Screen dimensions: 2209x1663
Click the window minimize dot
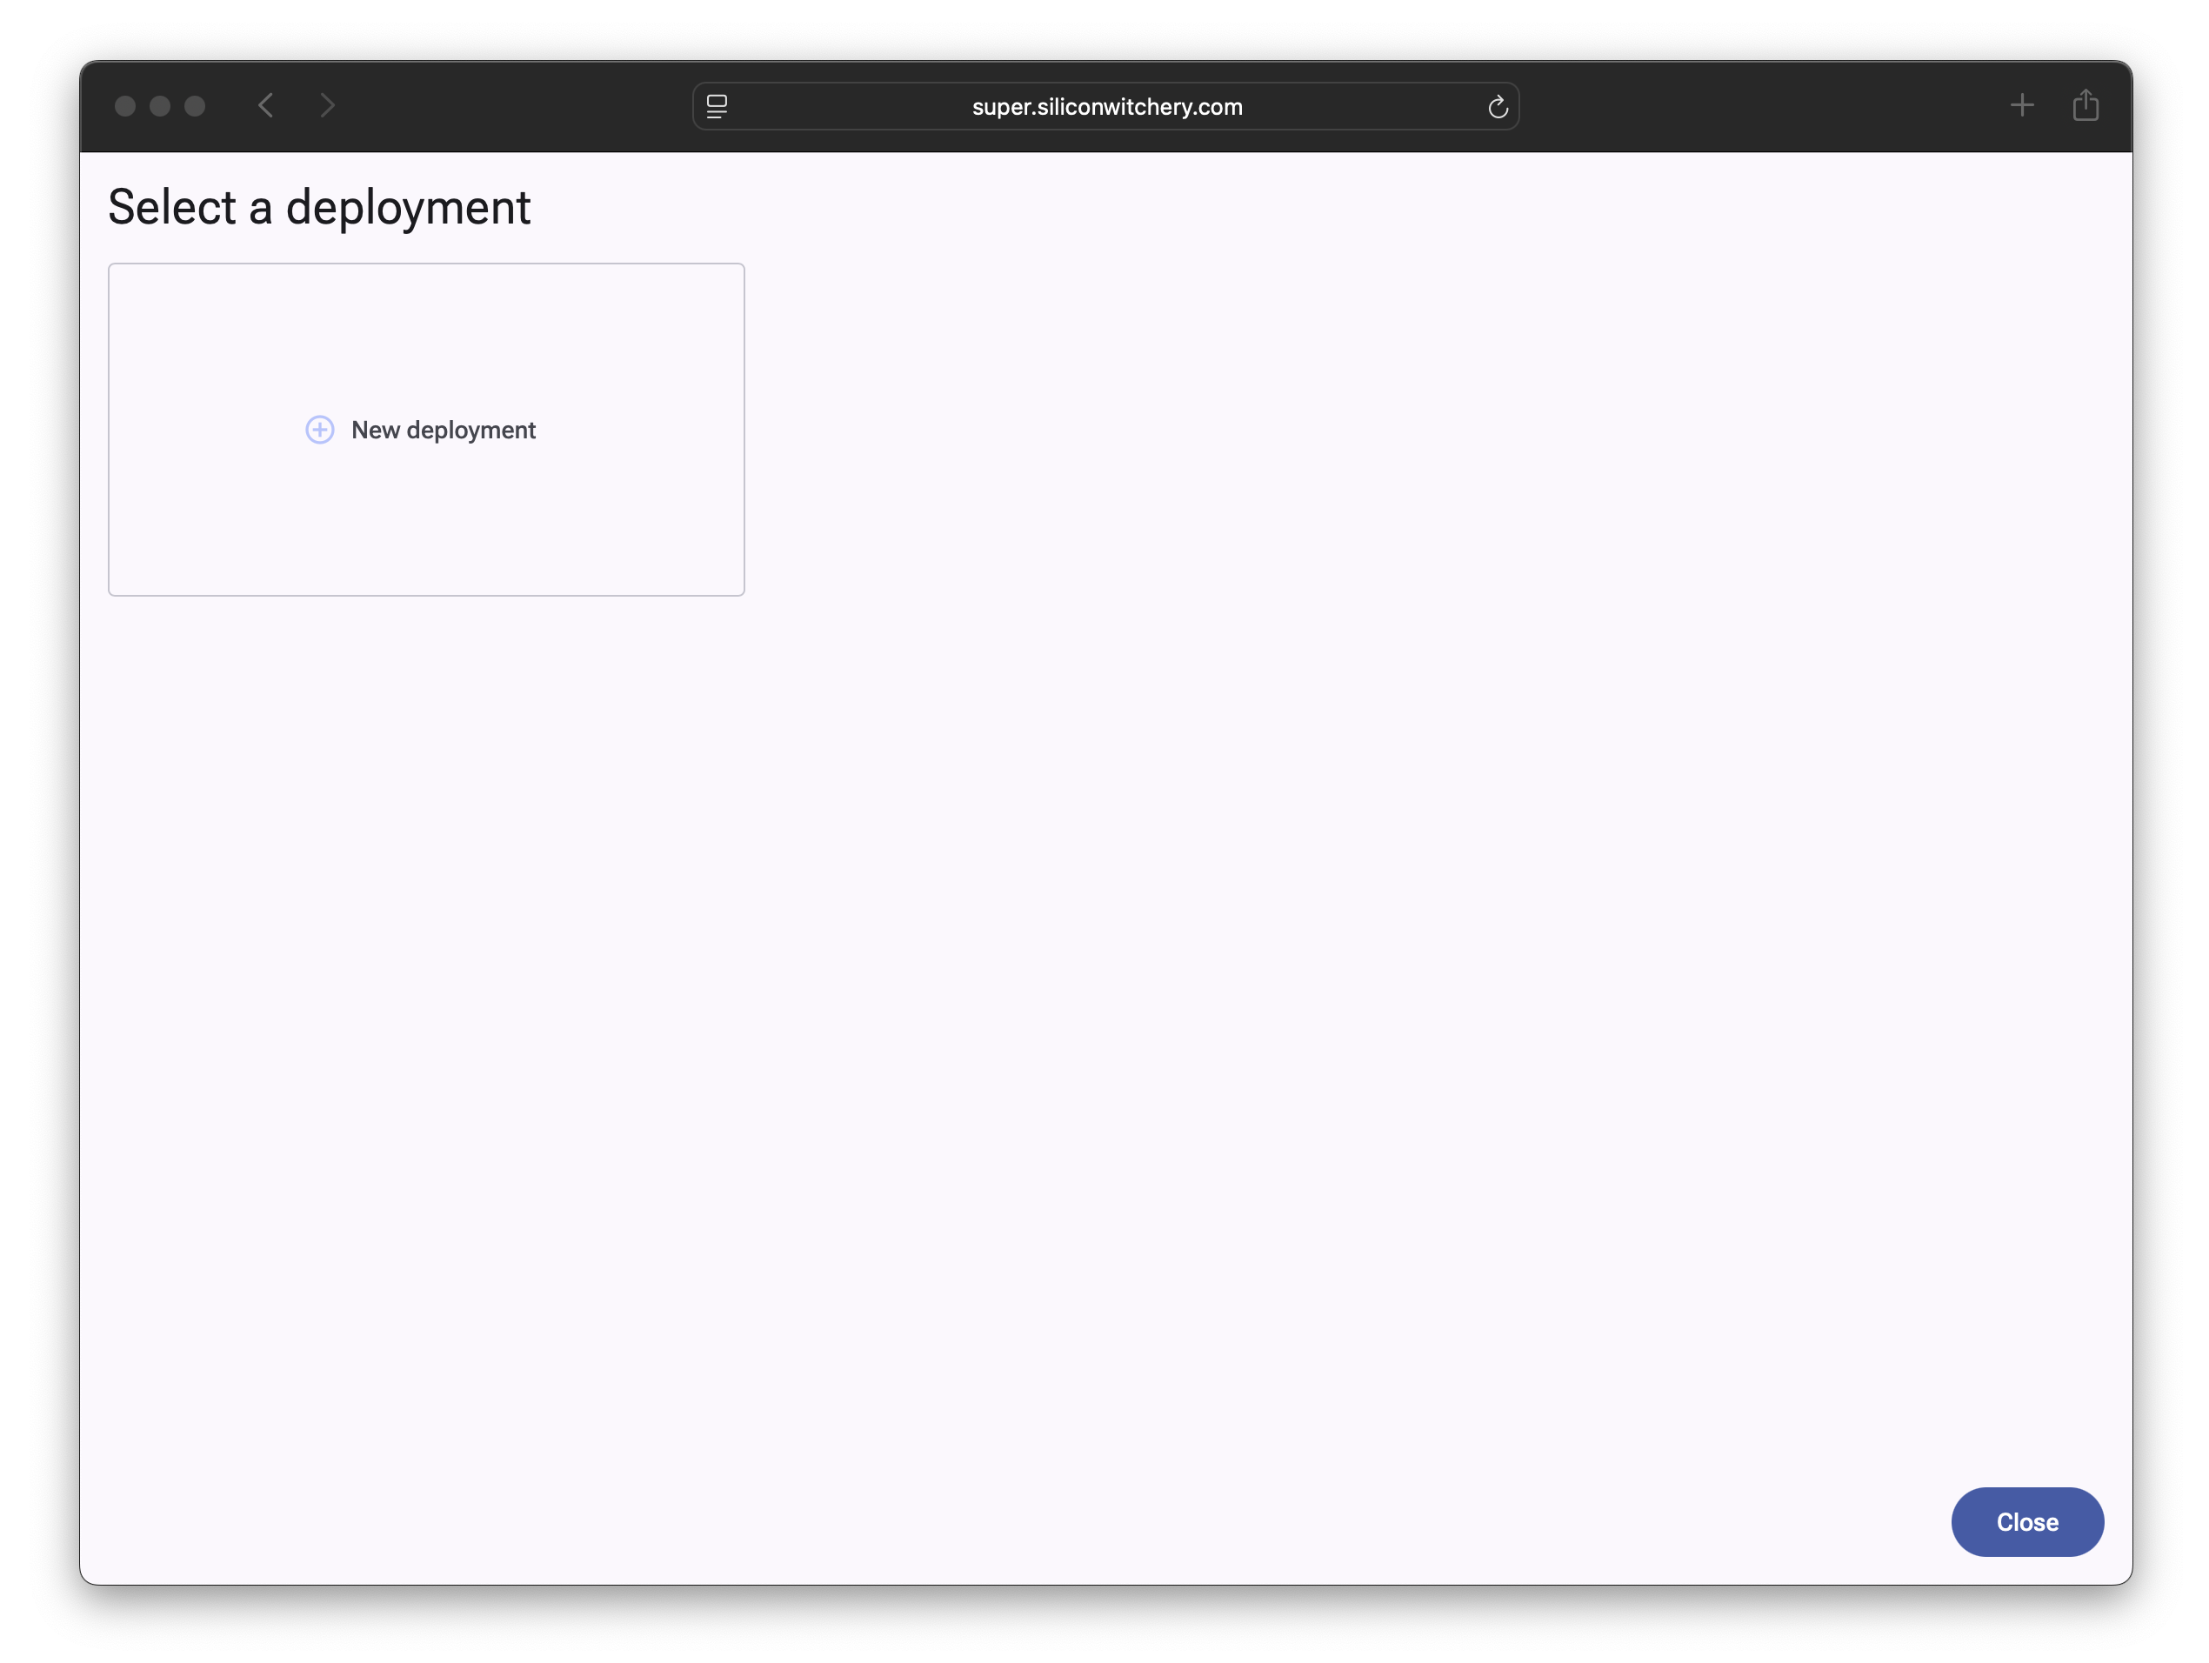pyautogui.click(x=160, y=106)
